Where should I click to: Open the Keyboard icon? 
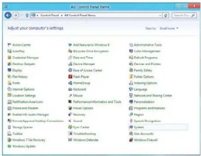(70, 89)
